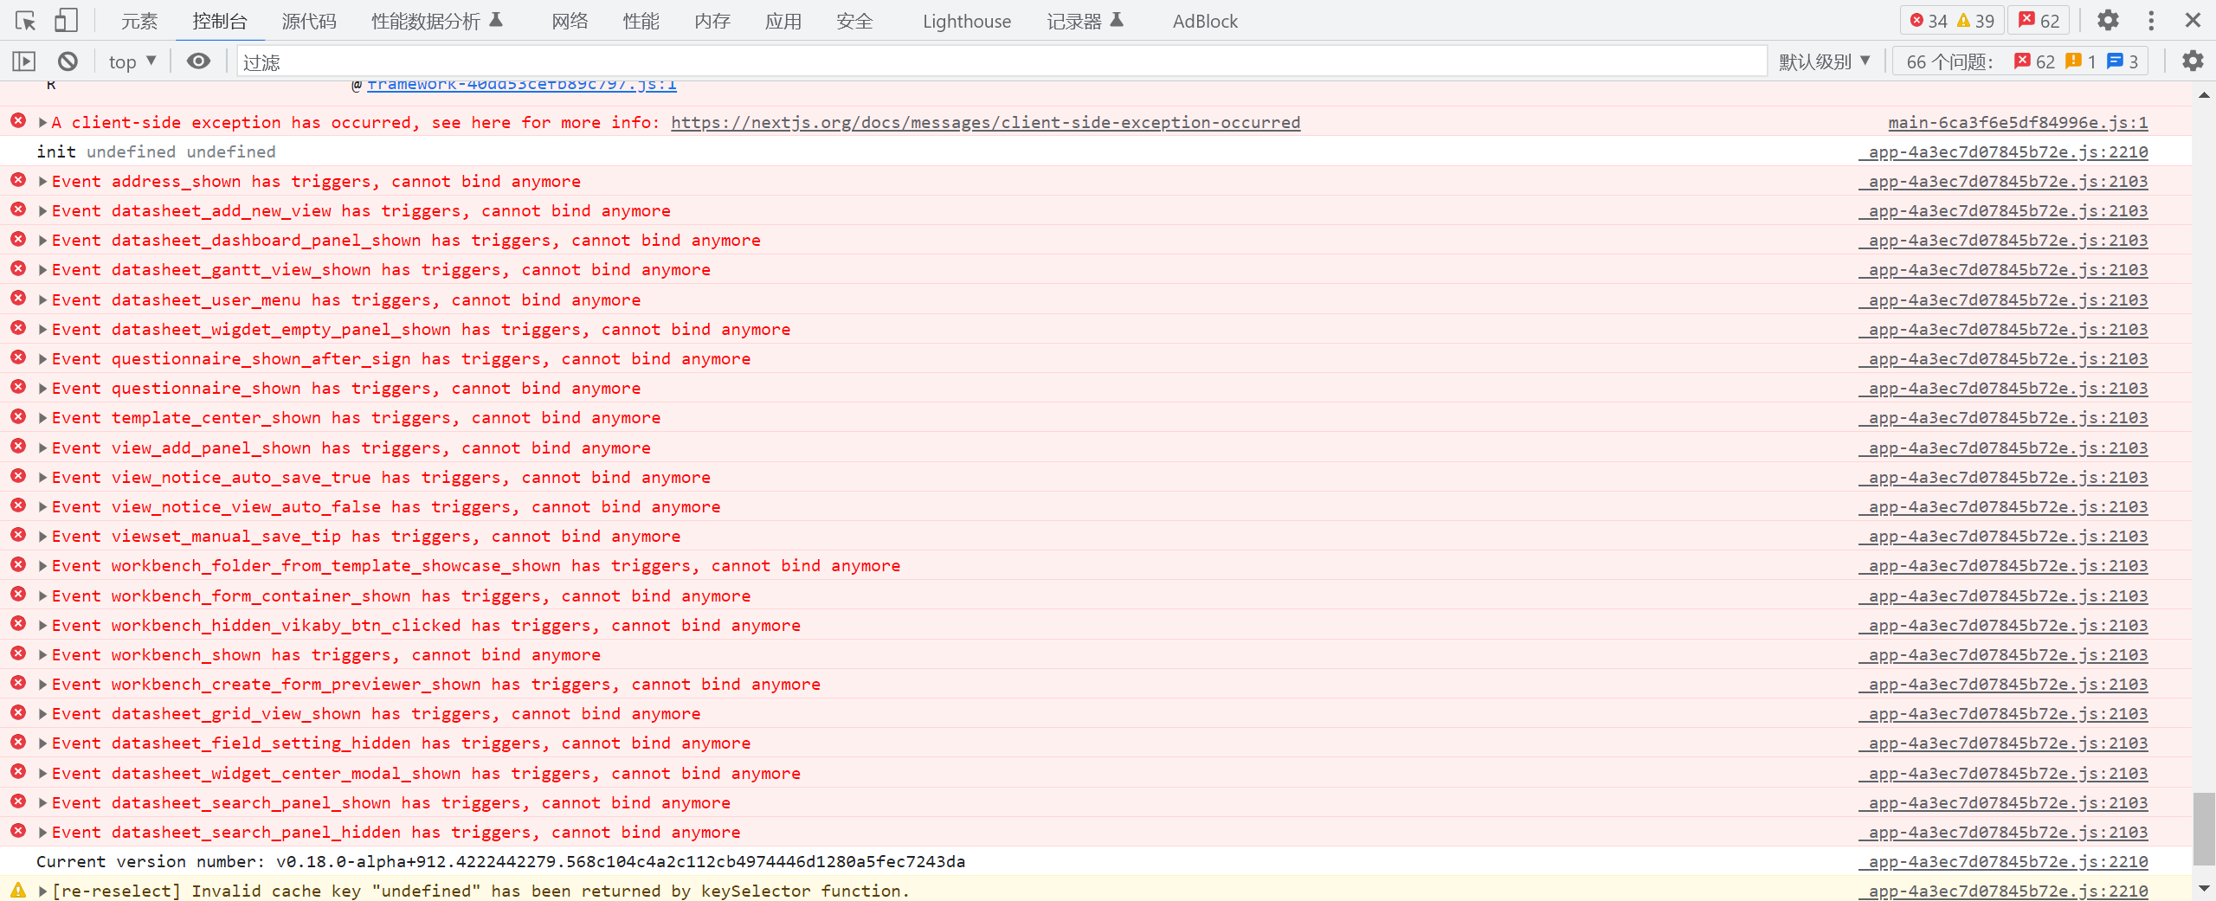This screenshot has height=901, width=2216.
Task: Click the console scrollbar up arrow
Action: pos(2204,94)
